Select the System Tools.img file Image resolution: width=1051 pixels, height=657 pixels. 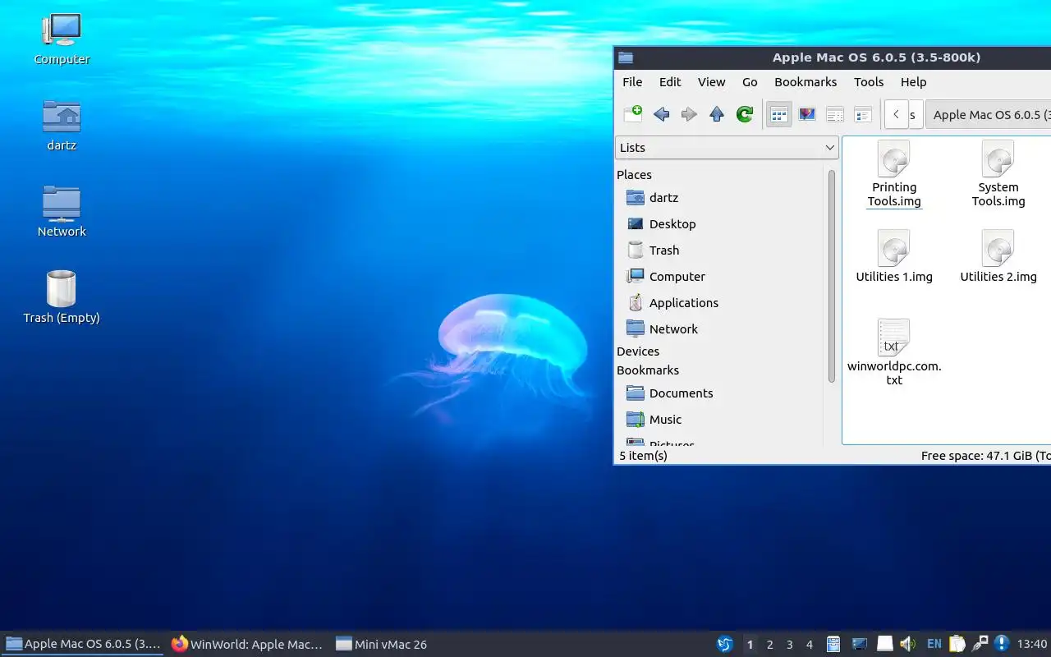[998, 174]
